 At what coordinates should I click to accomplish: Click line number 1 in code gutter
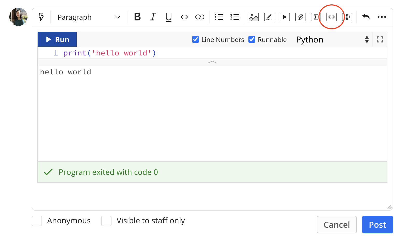point(56,53)
